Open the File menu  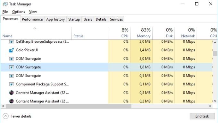(5, 12)
